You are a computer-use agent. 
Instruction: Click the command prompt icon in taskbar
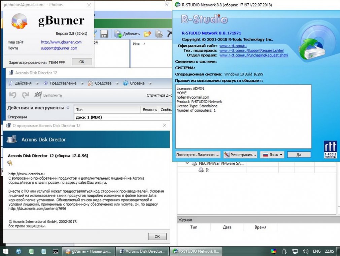[56, 251]
